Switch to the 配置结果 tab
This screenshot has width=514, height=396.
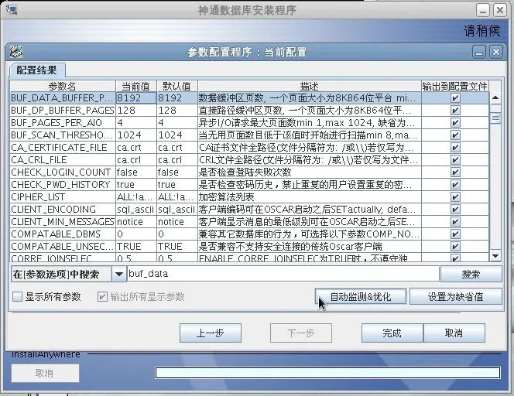point(36,70)
